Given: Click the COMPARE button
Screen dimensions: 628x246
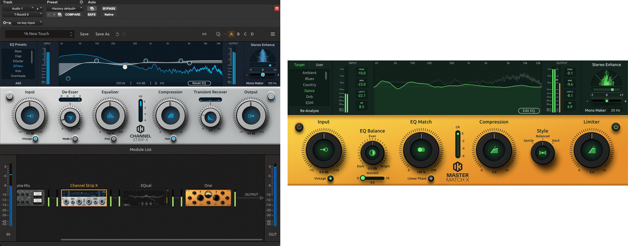Looking at the screenshot, I should (73, 15).
